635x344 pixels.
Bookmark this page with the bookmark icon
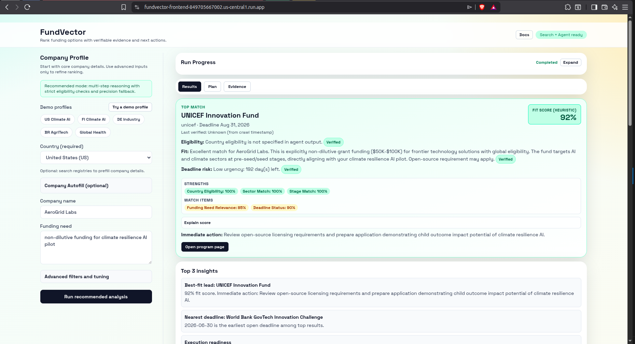click(124, 7)
